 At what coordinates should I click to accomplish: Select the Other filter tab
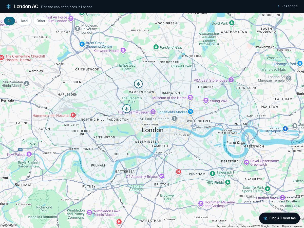[x=41, y=21]
